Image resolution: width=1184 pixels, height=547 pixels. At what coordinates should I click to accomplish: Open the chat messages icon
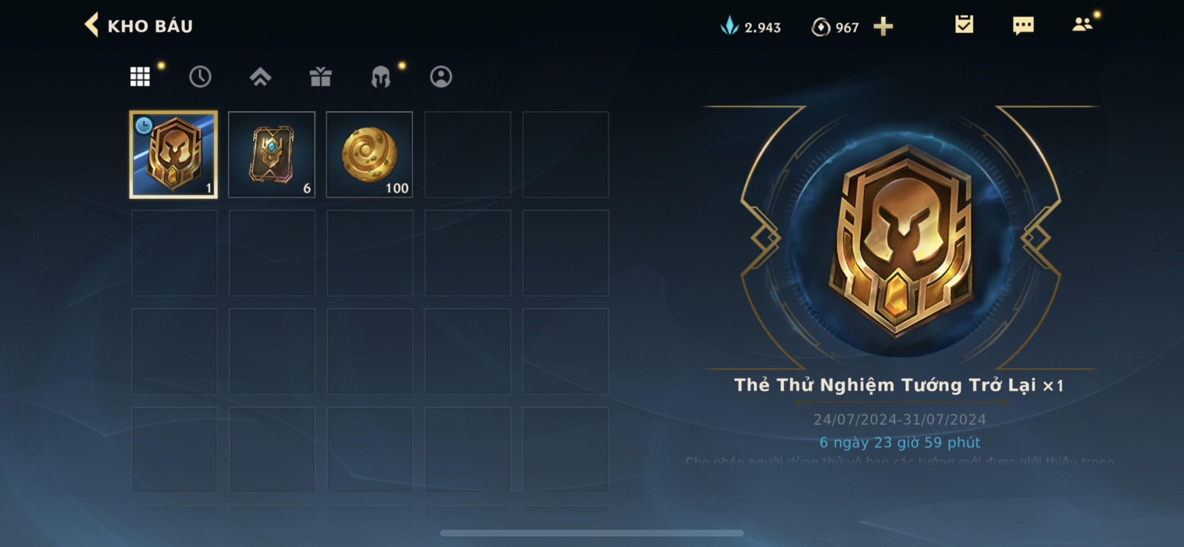(x=1023, y=26)
